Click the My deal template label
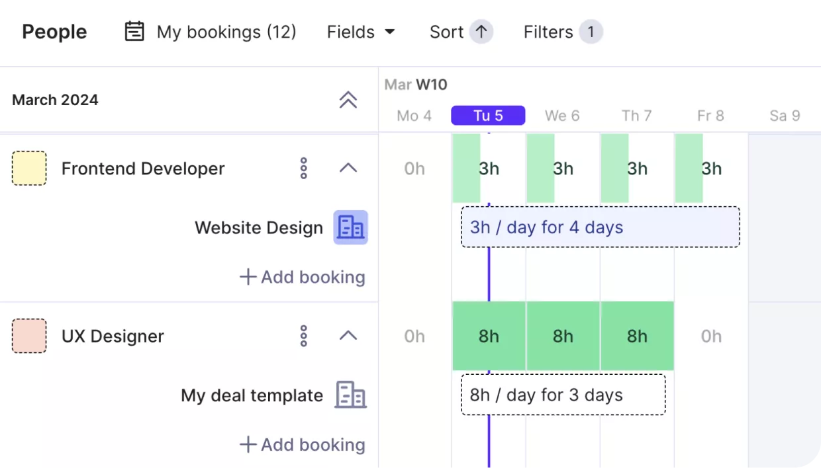The width and height of the screenshot is (821, 468). (252, 396)
